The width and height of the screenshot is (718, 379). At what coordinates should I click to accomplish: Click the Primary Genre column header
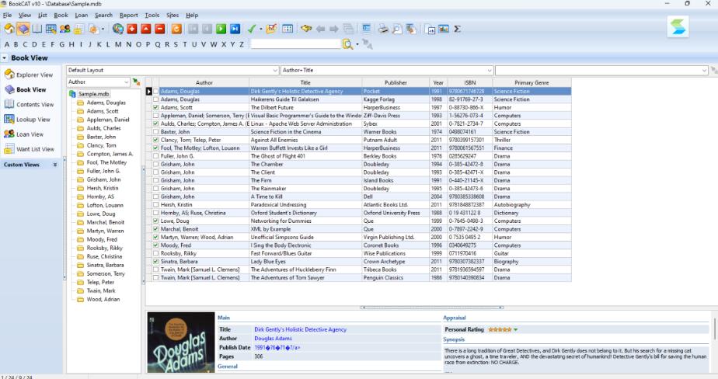coord(532,83)
